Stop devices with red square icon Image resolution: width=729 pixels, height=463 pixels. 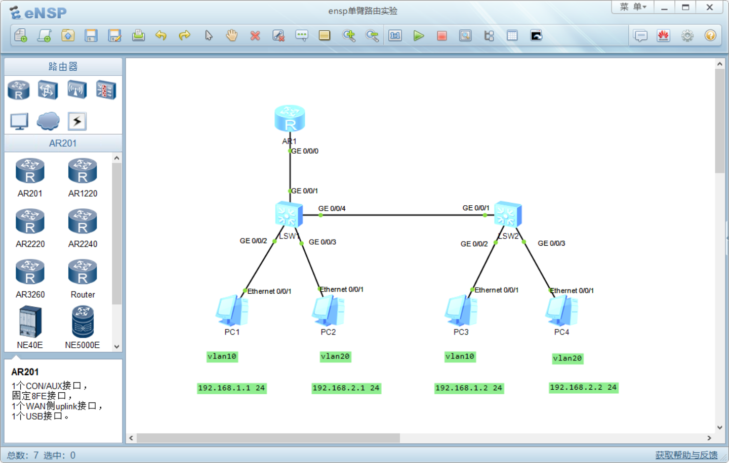point(442,35)
